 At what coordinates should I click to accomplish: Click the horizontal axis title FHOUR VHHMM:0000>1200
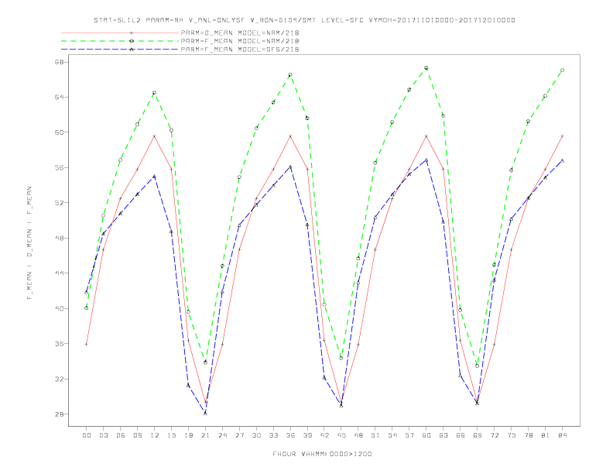(322, 454)
